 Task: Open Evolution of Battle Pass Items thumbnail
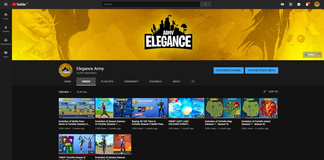[77, 108]
